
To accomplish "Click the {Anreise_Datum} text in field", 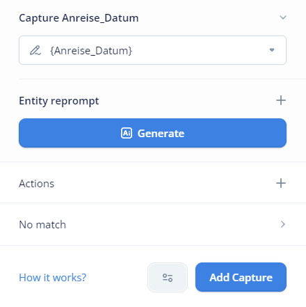I will (91, 51).
